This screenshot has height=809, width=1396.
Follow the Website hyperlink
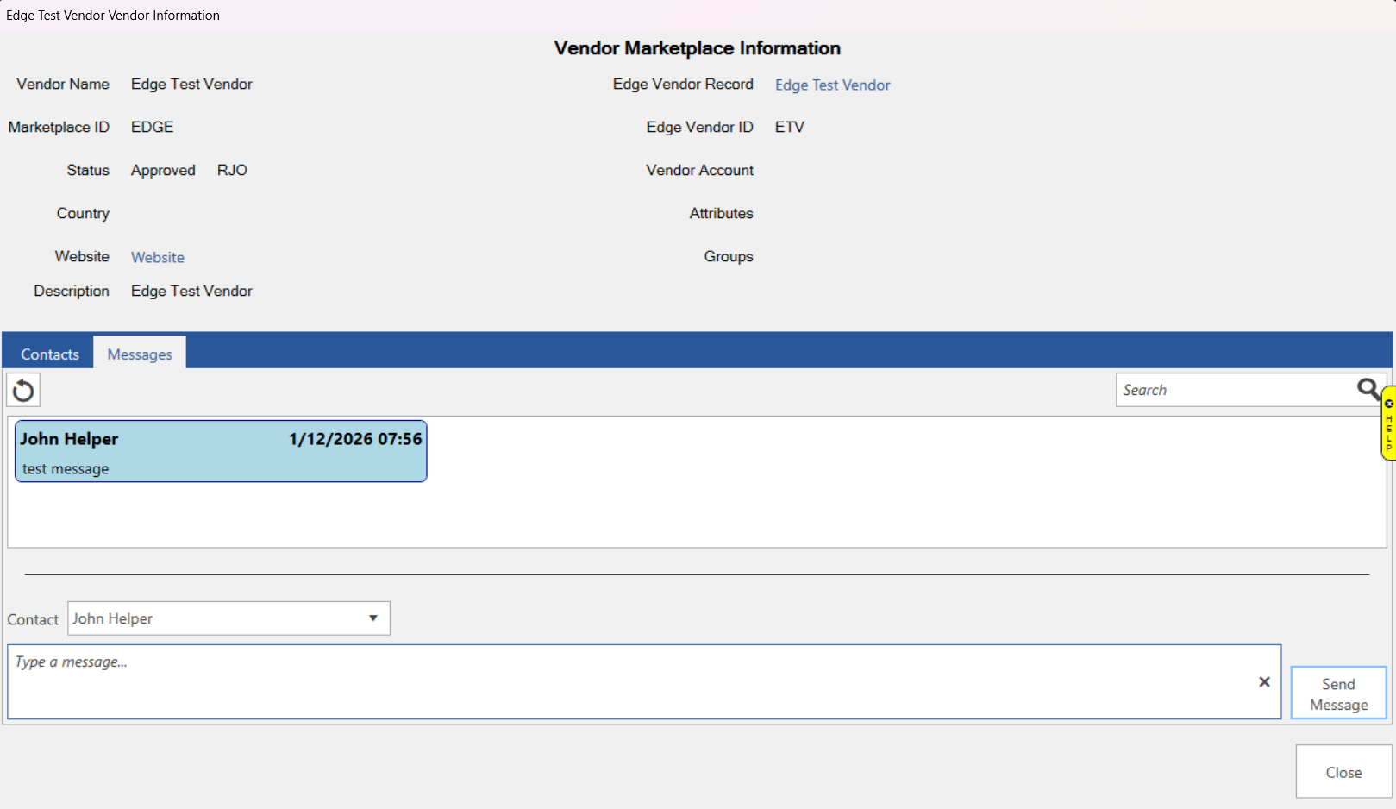[158, 258]
